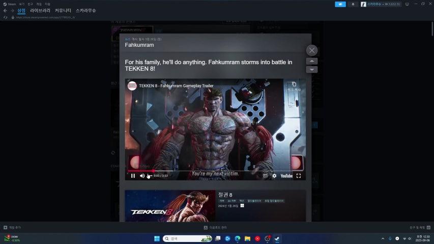Open the trailer title link
The width and height of the screenshot is (434, 244).
[176, 86]
